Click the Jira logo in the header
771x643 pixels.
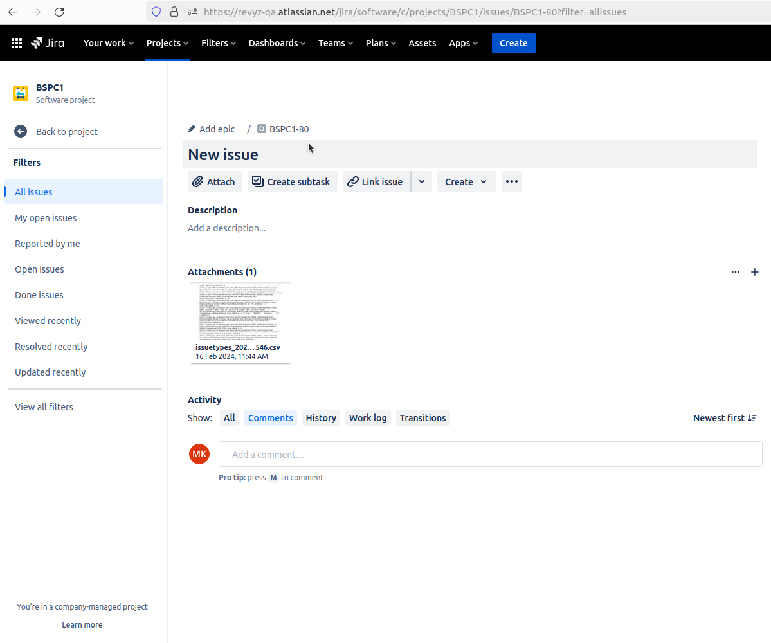click(48, 43)
